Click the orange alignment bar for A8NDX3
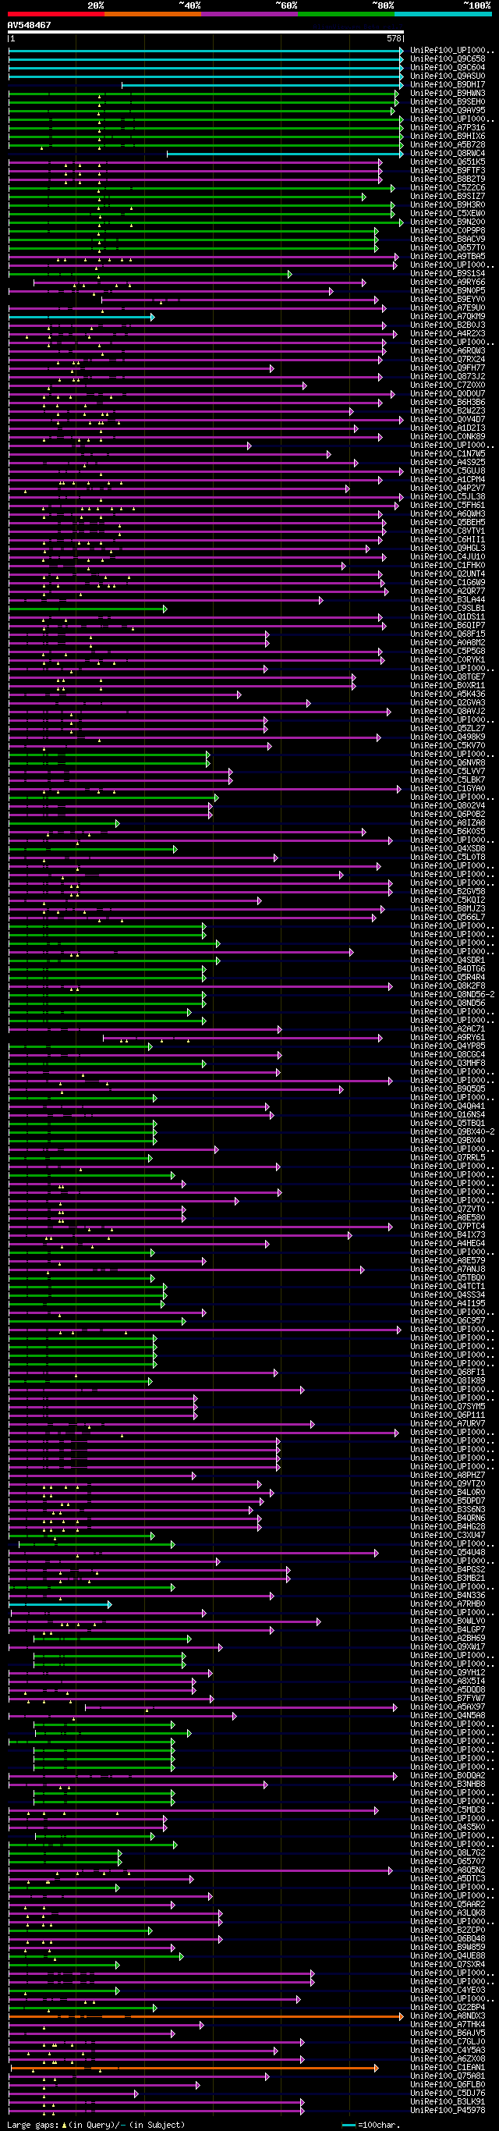This screenshot has height=2131, width=499. pos(206,2016)
